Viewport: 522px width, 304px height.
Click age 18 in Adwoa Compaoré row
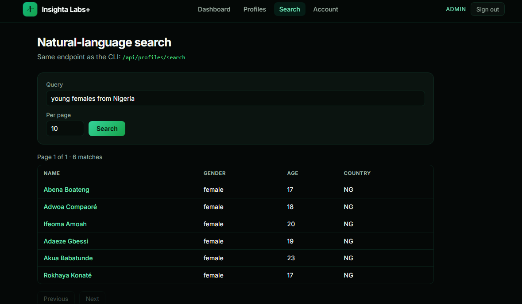[290, 207]
